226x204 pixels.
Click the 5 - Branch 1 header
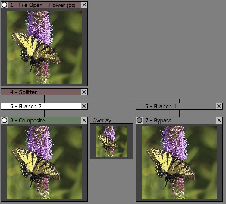point(176,106)
